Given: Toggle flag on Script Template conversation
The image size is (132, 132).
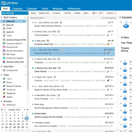Looking at the screenshot, I should point(112,99).
